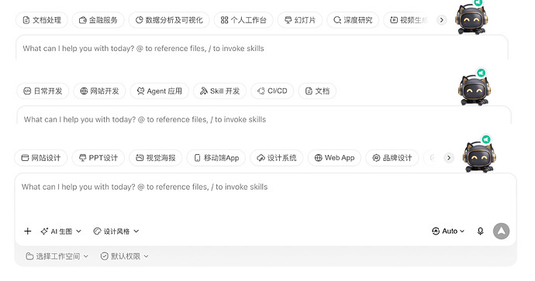Click the green megaphone badge on top mascot

tap(478, 3)
